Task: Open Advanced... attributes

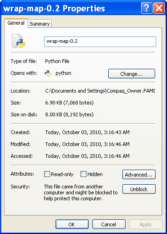Action: pyautogui.click(x=139, y=175)
